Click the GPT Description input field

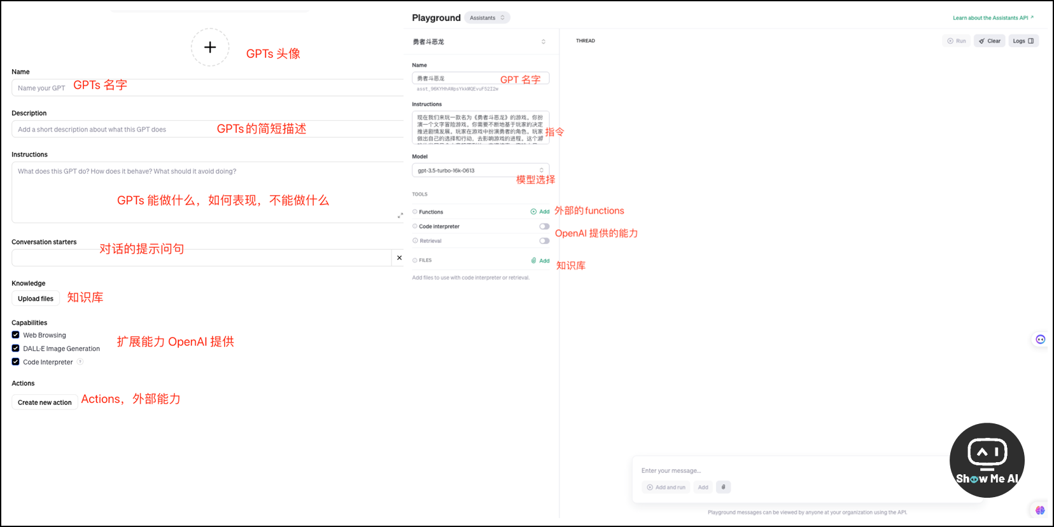tap(207, 129)
